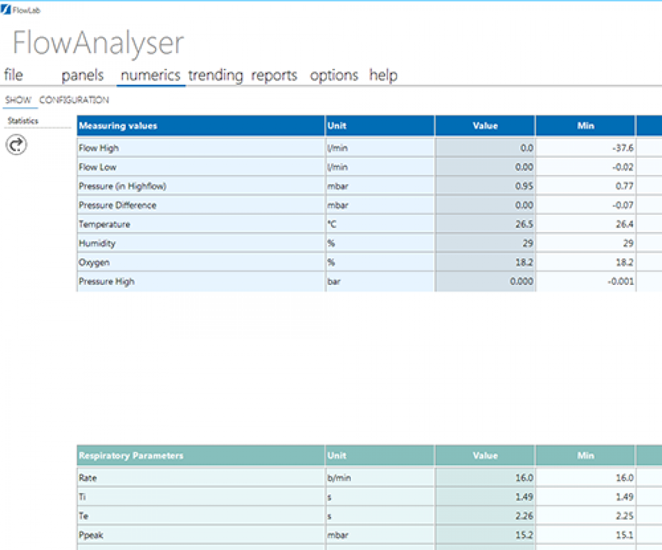Viewport: 662px width, 550px height.
Task: Click the Value header in Measuring values table
Action: [485, 126]
